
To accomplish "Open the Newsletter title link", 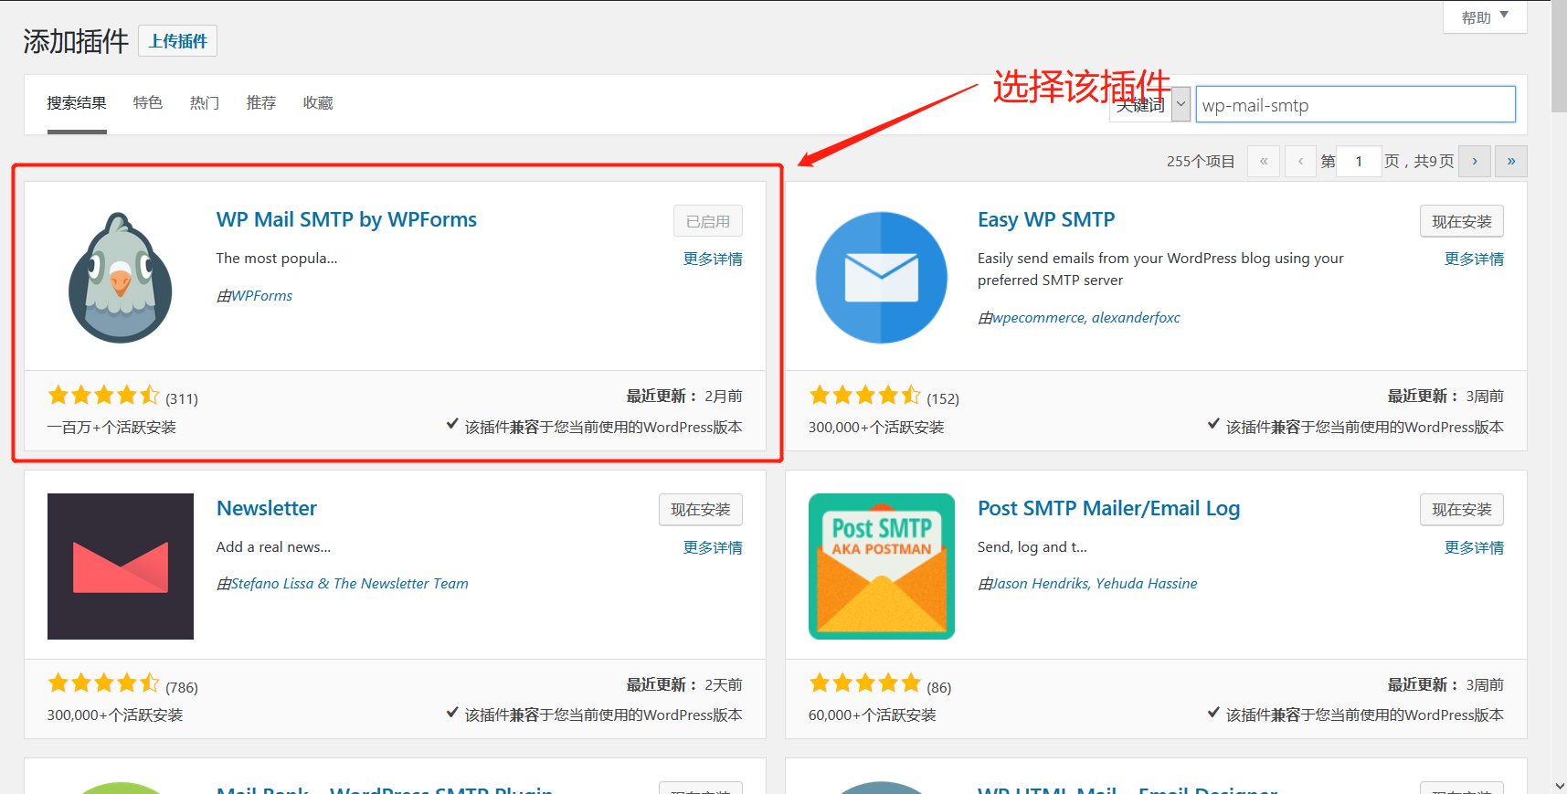I will pyautogui.click(x=267, y=508).
